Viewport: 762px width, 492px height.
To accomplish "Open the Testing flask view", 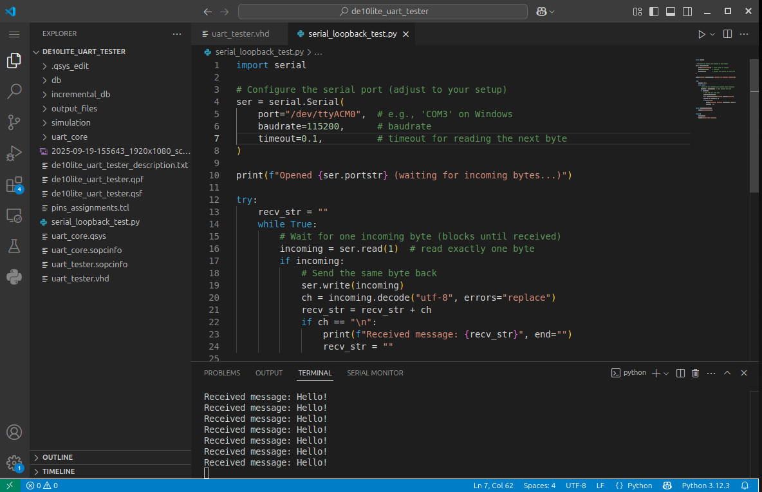I will click(x=14, y=246).
